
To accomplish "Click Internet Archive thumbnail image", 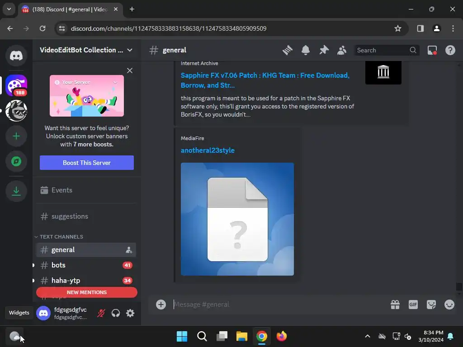I will pos(383,72).
